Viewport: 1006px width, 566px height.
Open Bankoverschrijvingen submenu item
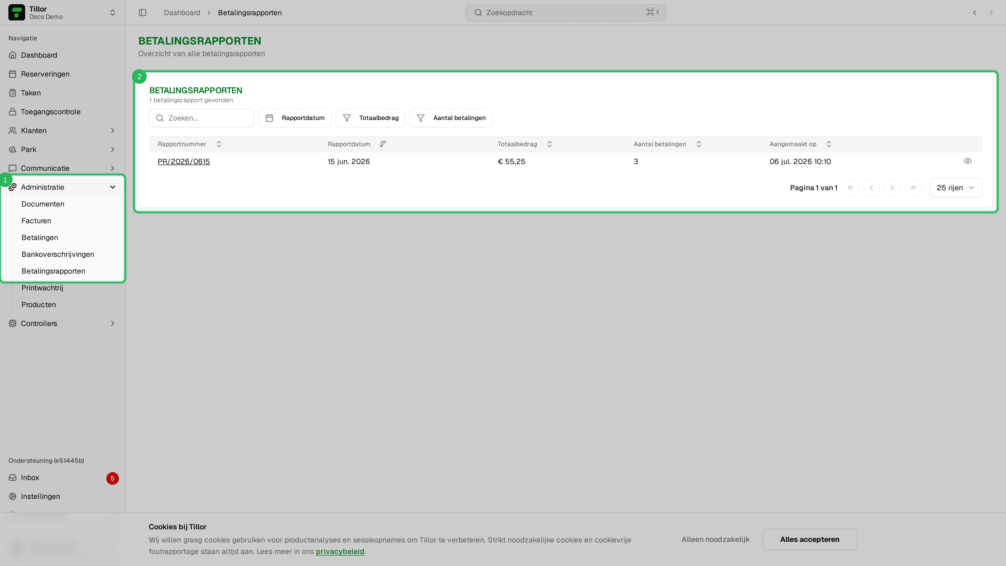tap(58, 254)
